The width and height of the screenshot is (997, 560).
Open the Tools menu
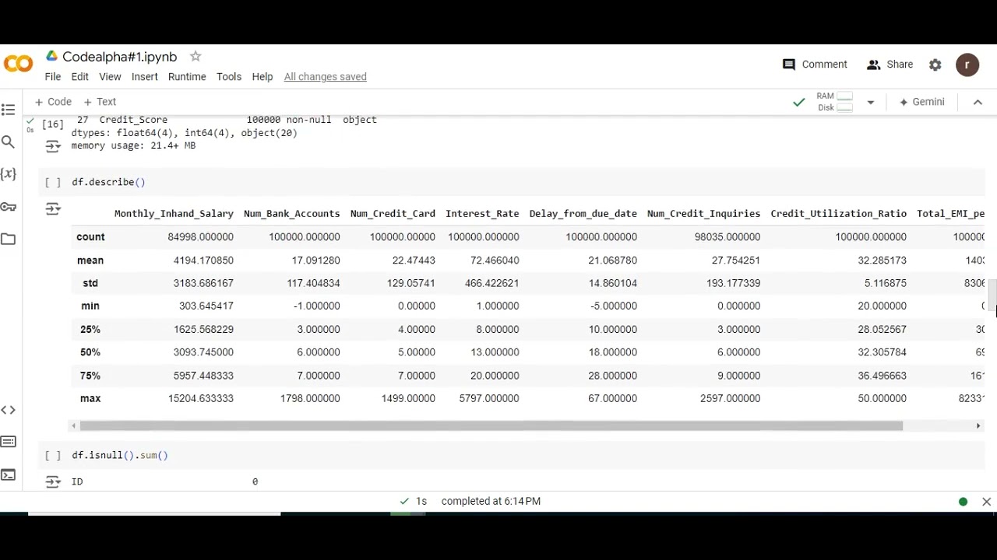tap(229, 77)
